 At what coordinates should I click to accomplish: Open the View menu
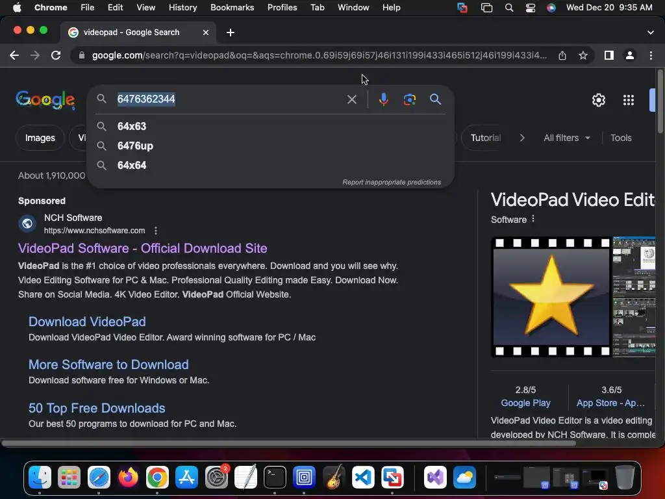pyautogui.click(x=145, y=8)
